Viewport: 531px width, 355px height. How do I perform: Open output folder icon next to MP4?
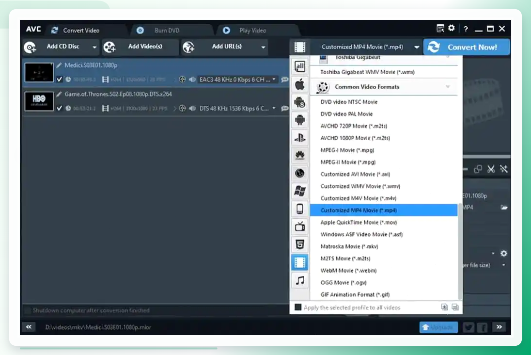pos(504,208)
